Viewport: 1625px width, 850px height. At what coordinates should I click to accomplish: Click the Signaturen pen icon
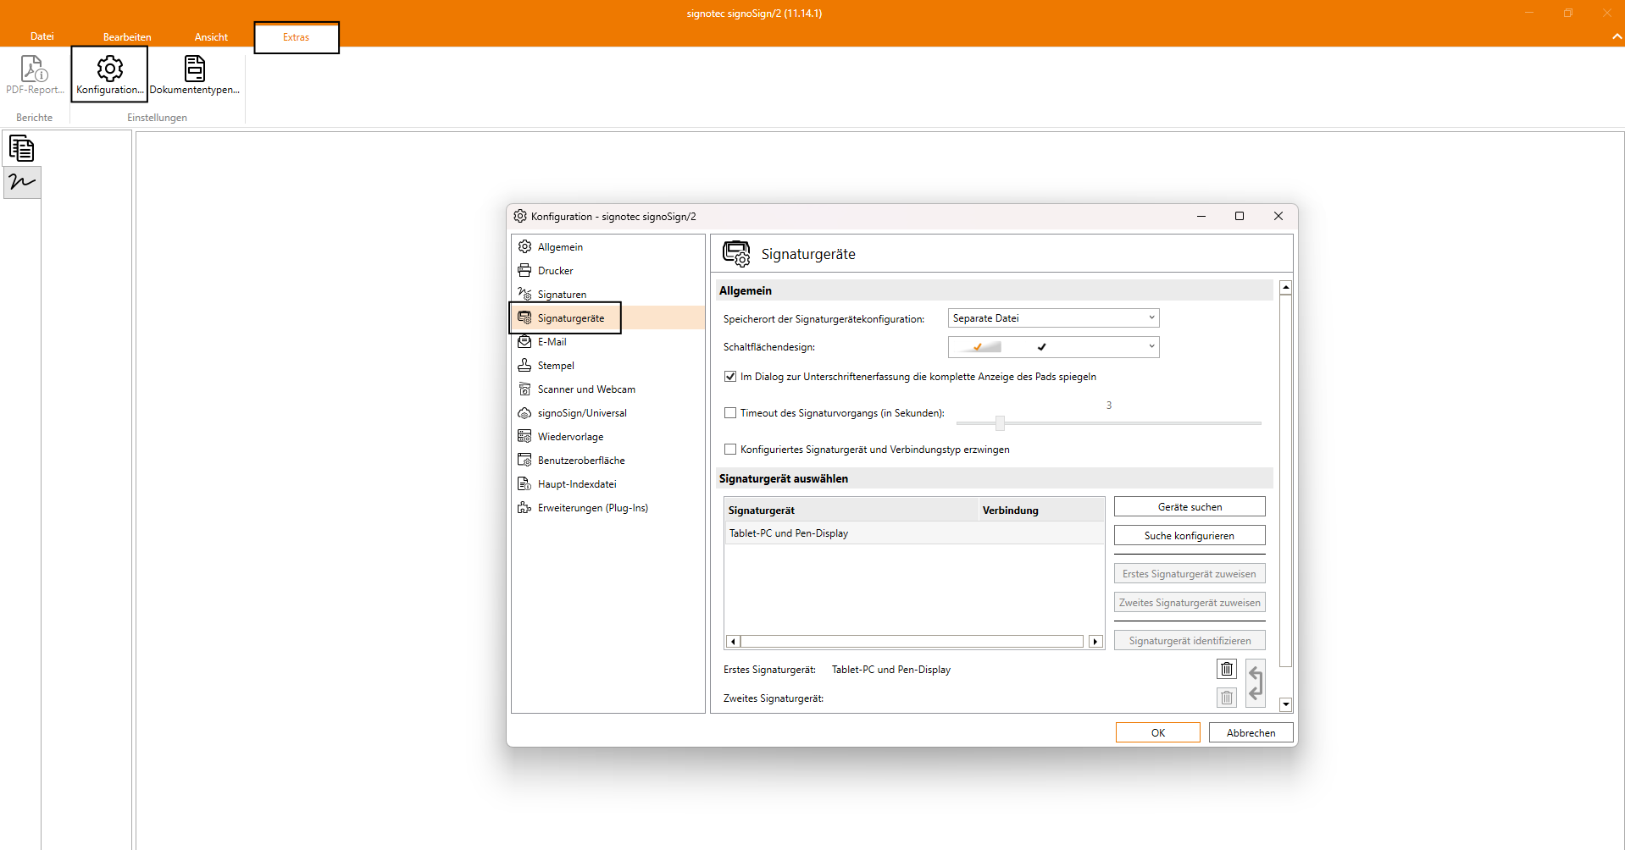click(524, 294)
